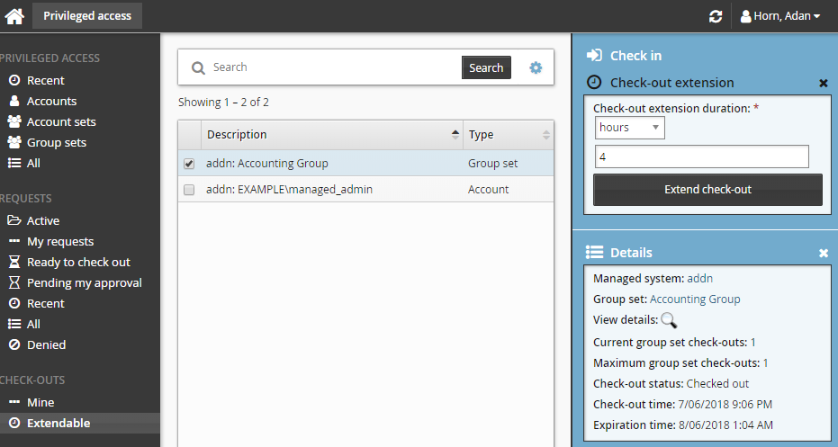Uncheck the Accounting Group row checkbox
Screen dimensions: 838x447
[189, 164]
